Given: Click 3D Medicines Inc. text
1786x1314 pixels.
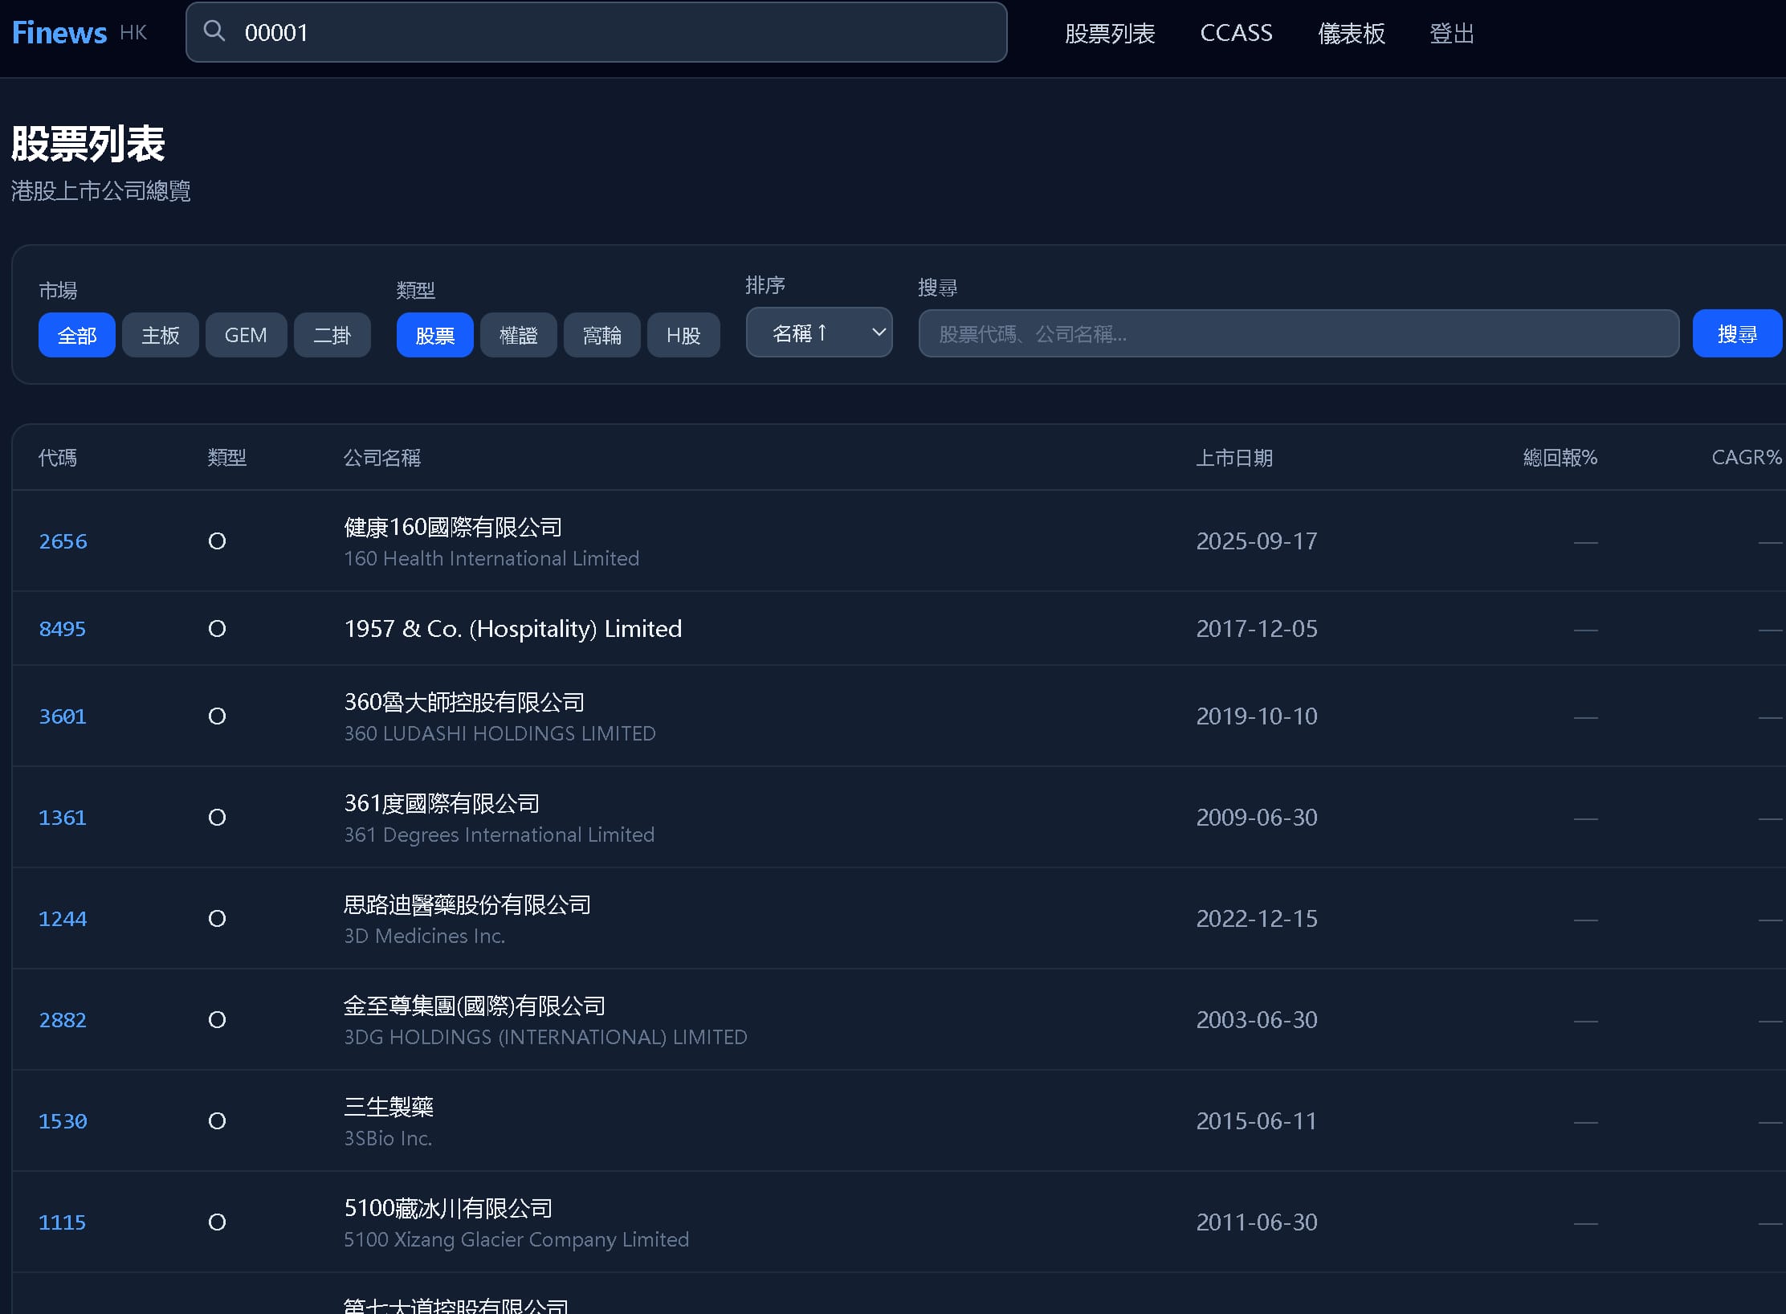Looking at the screenshot, I should point(425,936).
